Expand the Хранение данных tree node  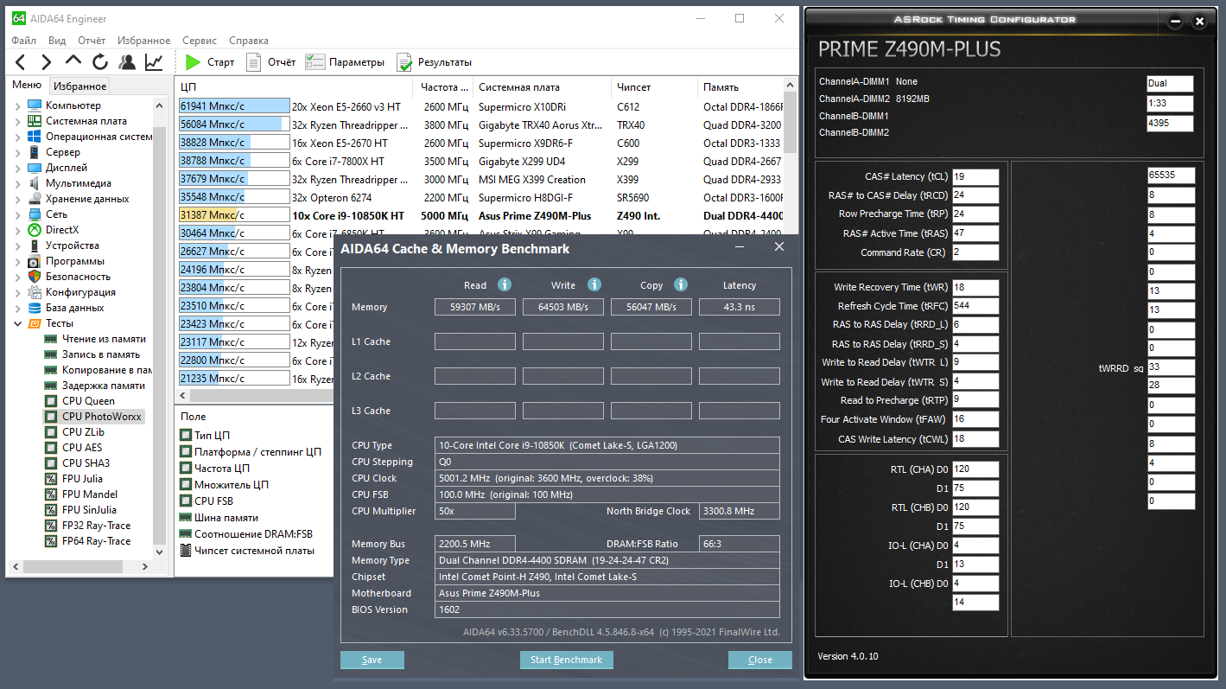pyautogui.click(x=18, y=199)
